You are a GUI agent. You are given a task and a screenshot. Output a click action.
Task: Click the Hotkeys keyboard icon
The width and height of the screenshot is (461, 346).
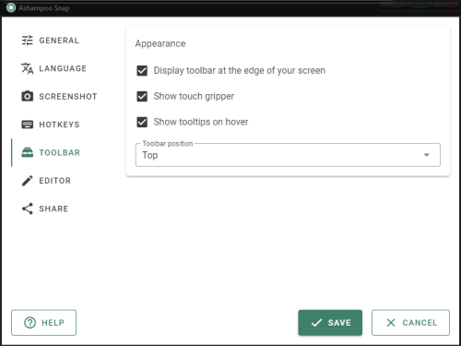[x=27, y=125]
